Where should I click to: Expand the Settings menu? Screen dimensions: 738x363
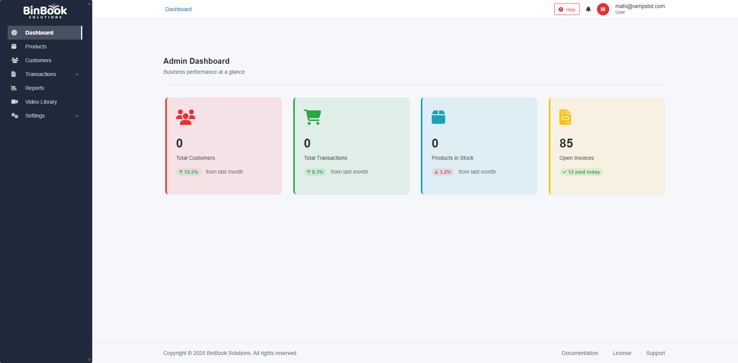click(35, 116)
